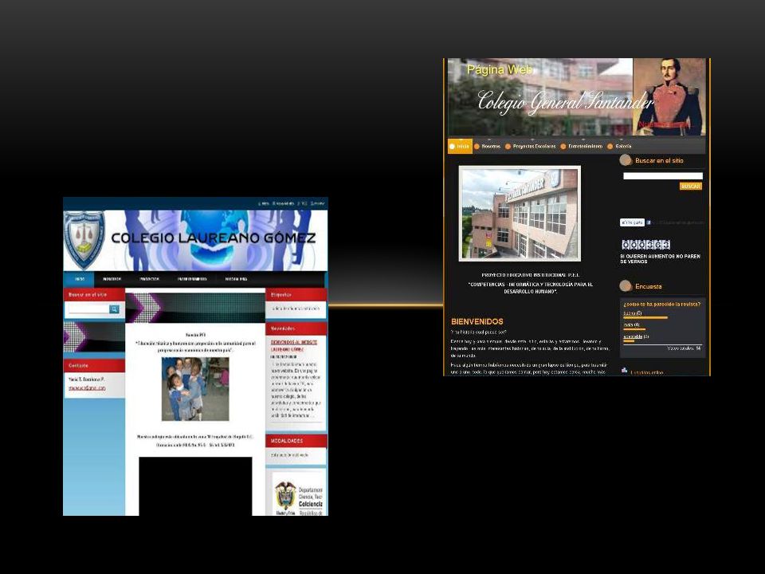The height and width of the screenshot is (574, 765).
Task: Open Proyectos Escolares on the Santander page
Action: pos(531,147)
